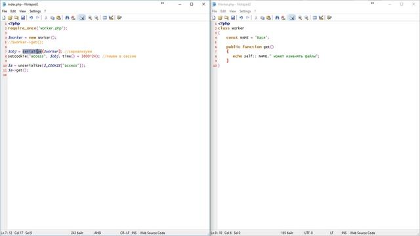
Task: Open the ? help menu in Worker.php window
Action: coord(255,11)
